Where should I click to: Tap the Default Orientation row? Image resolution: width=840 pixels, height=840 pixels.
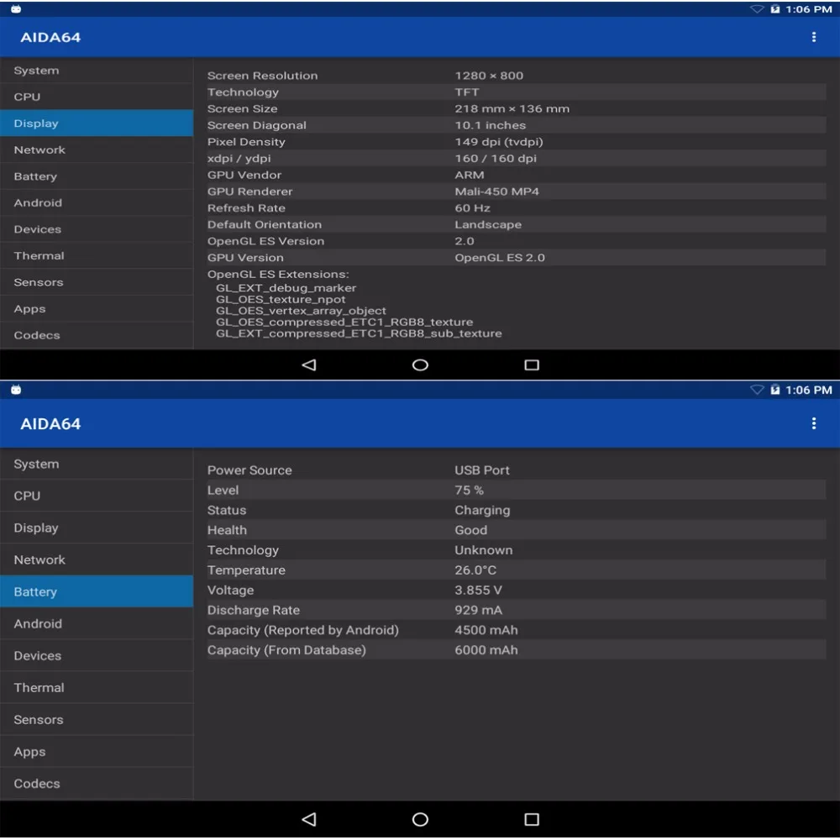point(517,224)
